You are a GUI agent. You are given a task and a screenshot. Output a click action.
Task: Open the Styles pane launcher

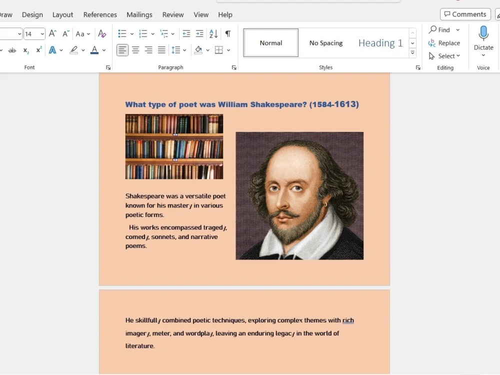(418, 67)
